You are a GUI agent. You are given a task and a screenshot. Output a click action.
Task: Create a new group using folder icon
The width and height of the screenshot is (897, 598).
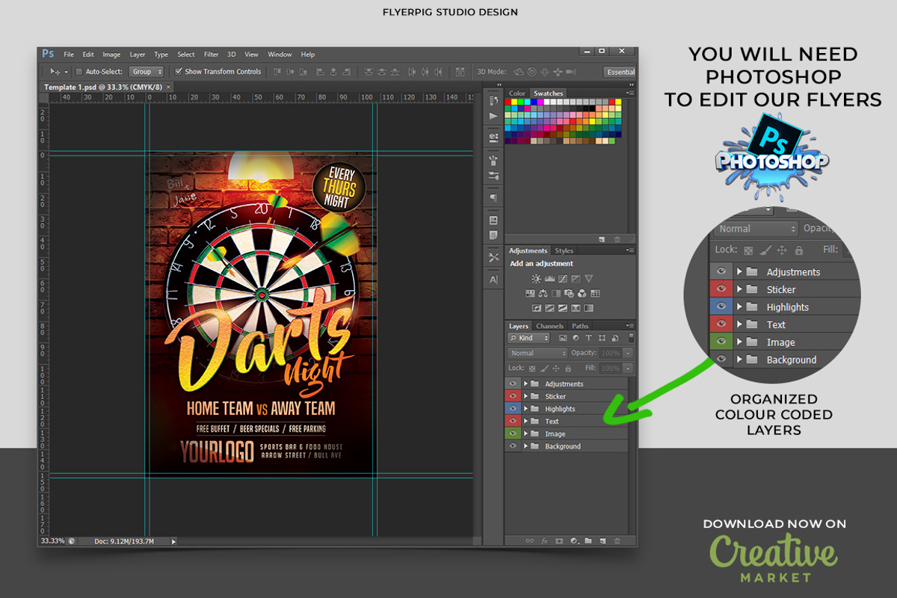tap(588, 540)
